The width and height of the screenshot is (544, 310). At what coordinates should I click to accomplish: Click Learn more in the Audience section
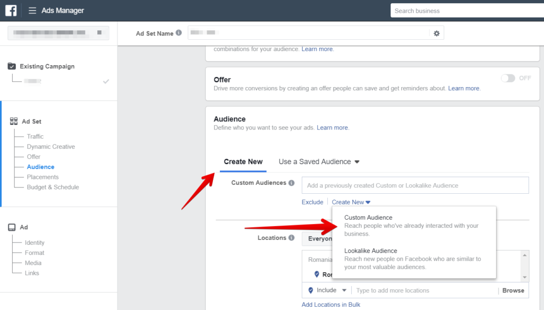(333, 127)
